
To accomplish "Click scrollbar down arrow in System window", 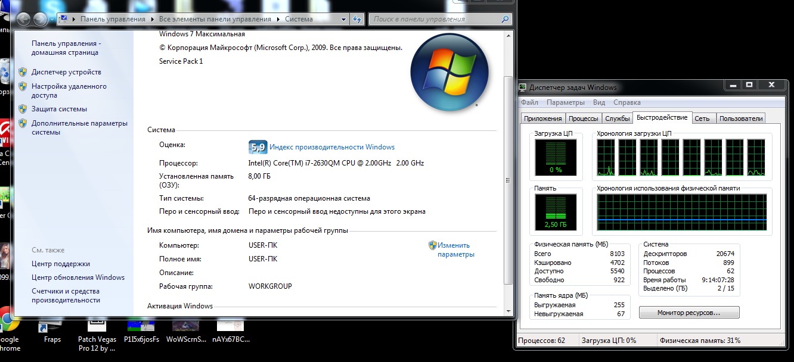I will coord(508,311).
